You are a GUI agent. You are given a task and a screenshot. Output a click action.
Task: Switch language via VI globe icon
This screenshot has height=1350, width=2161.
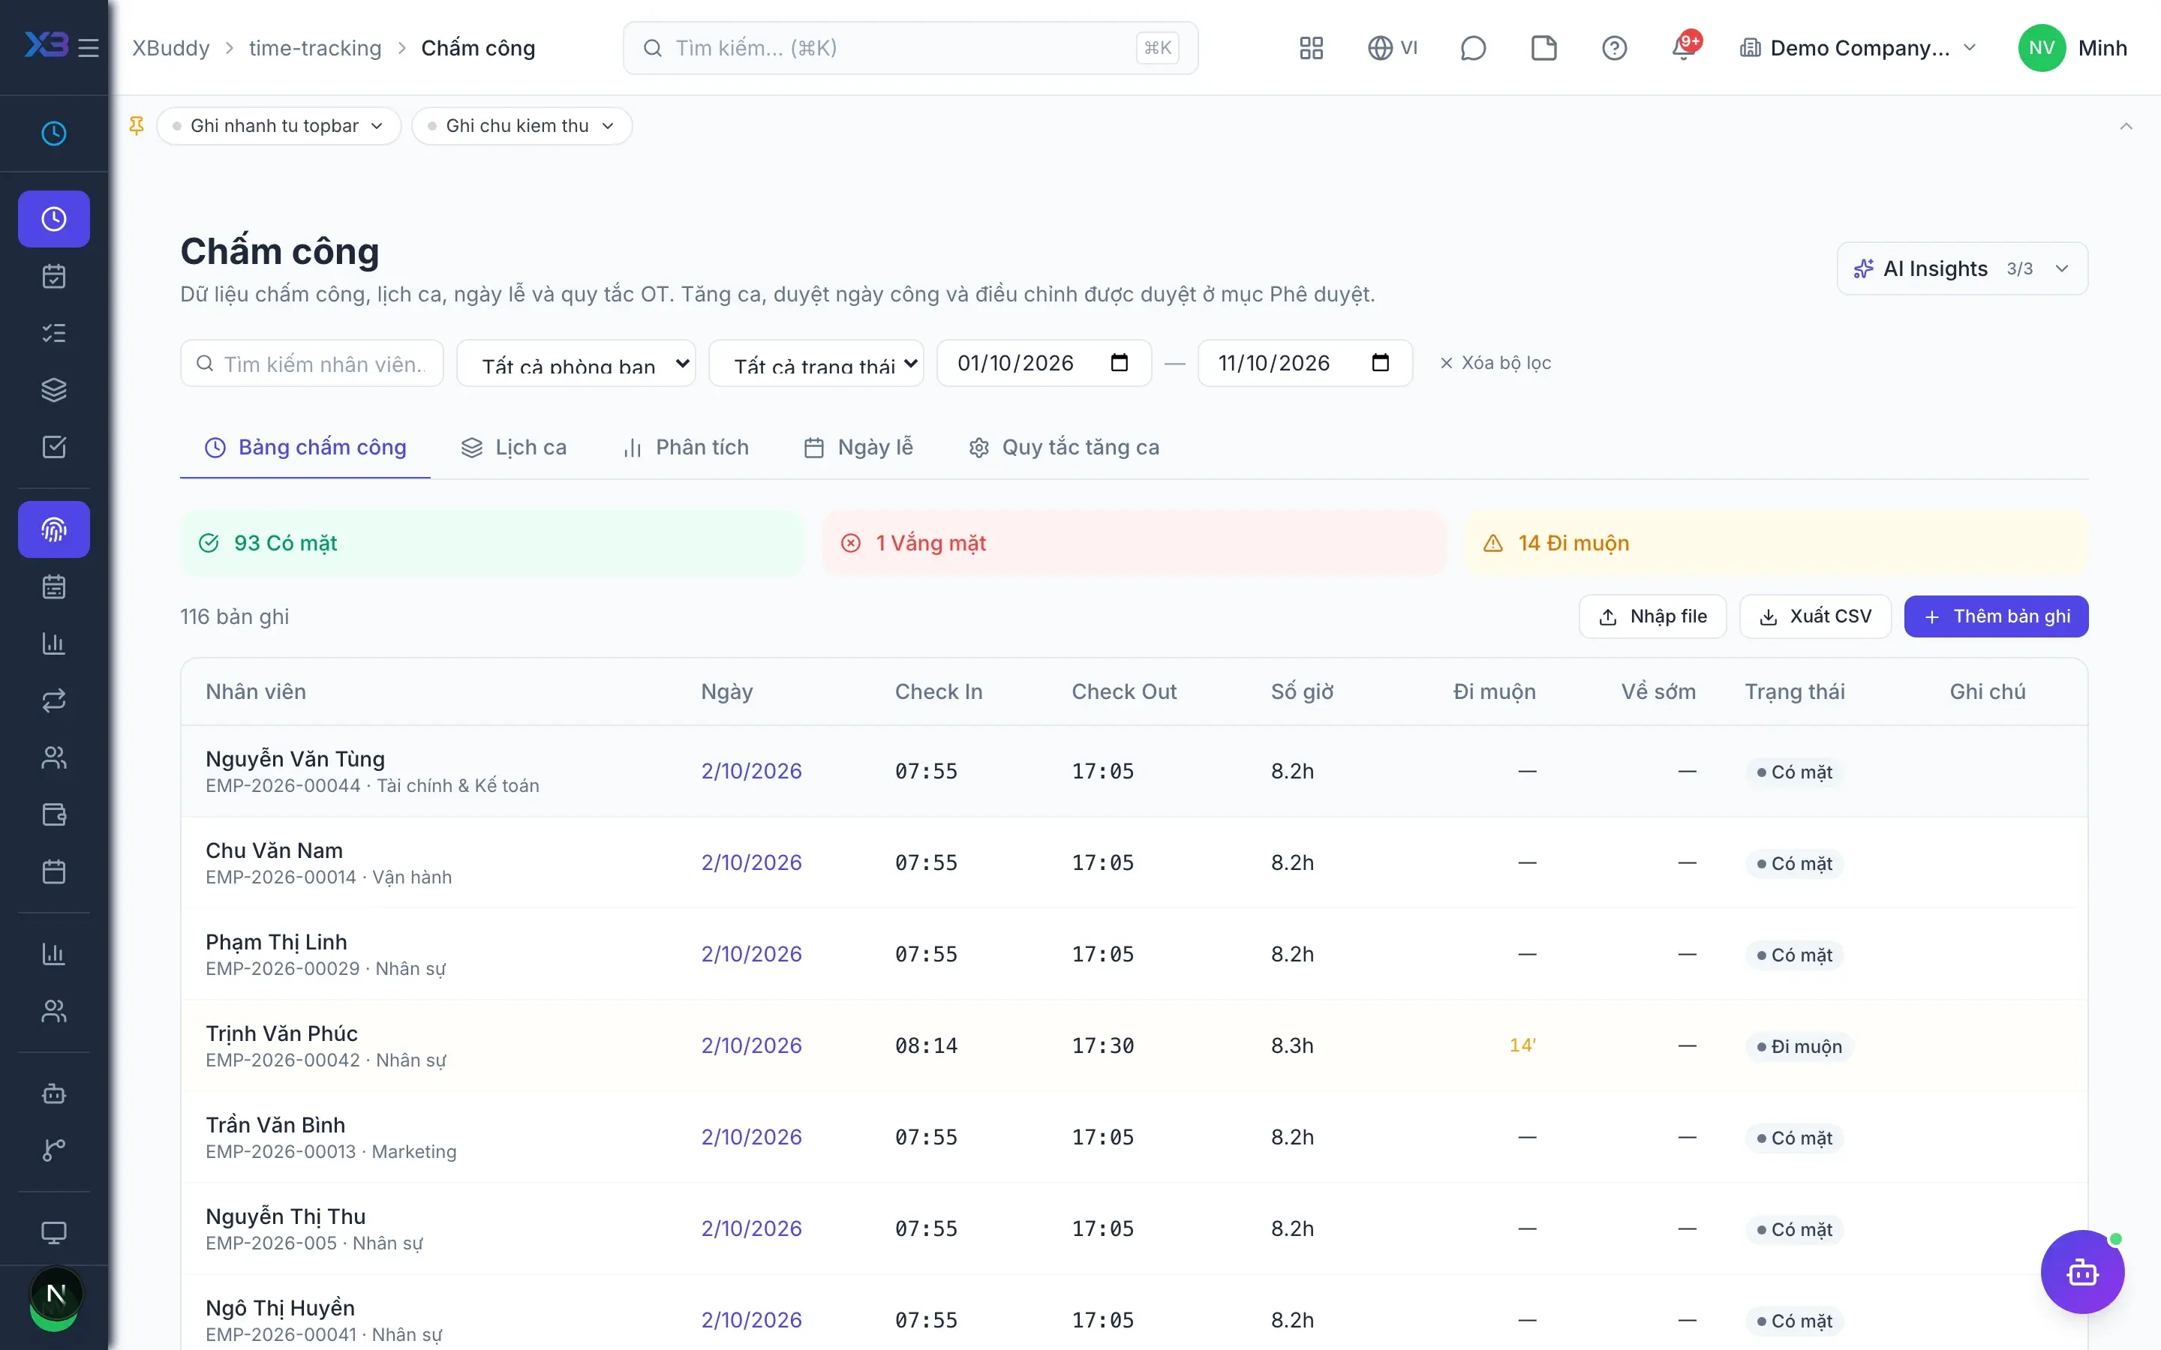[x=1393, y=48]
